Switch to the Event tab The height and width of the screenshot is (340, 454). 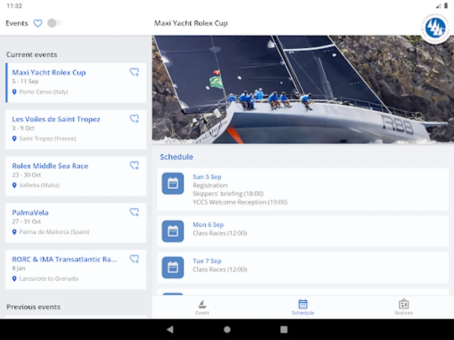pyautogui.click(x=202, y=307)
